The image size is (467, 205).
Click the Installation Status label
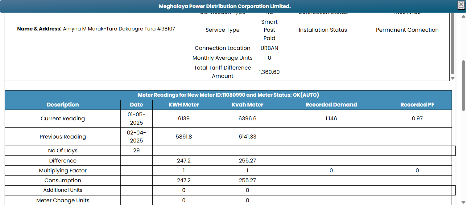(x=323, y=30)
